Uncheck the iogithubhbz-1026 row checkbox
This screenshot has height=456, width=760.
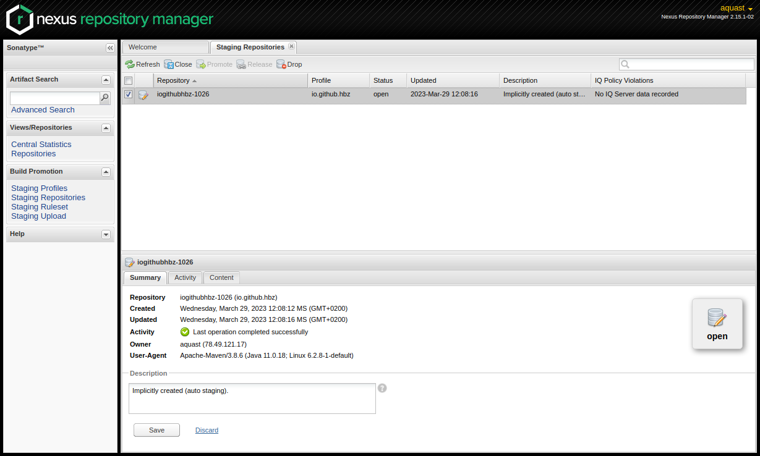click(x=129, y=95)
